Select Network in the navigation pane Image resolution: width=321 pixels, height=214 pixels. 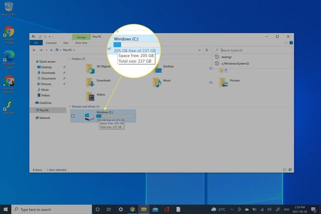45,118
